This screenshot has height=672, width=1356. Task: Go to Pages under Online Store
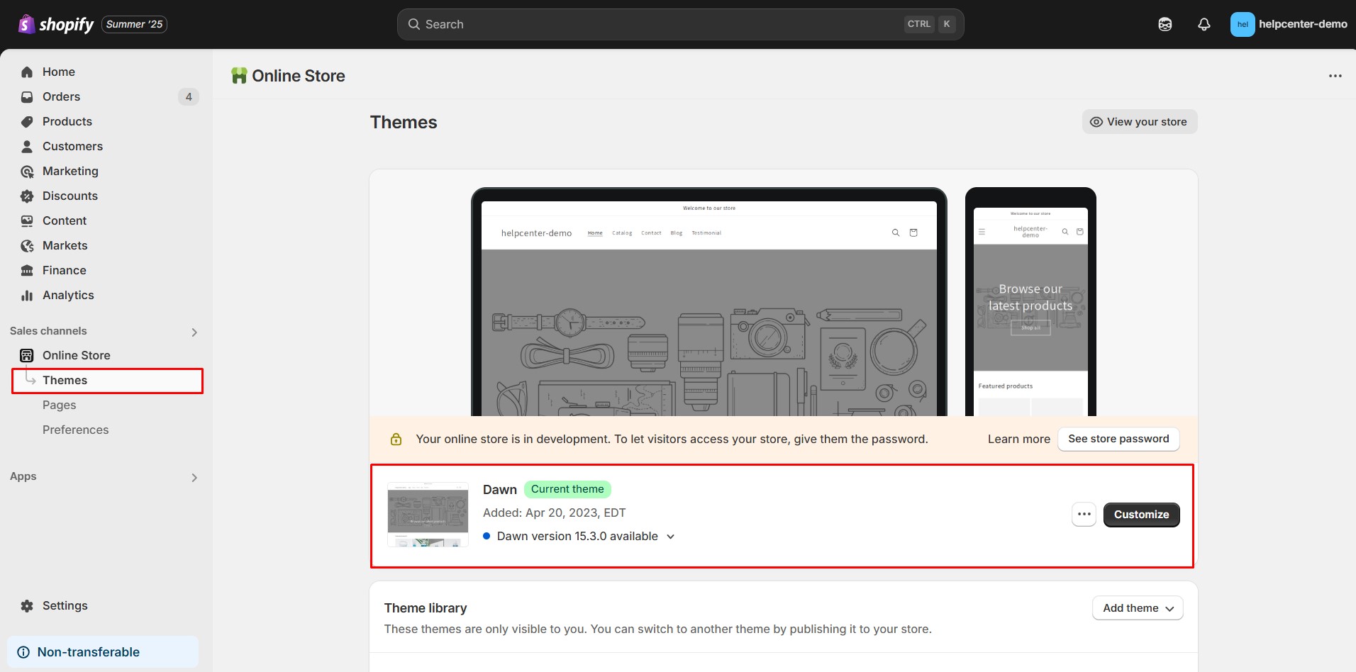click(60, 405)
